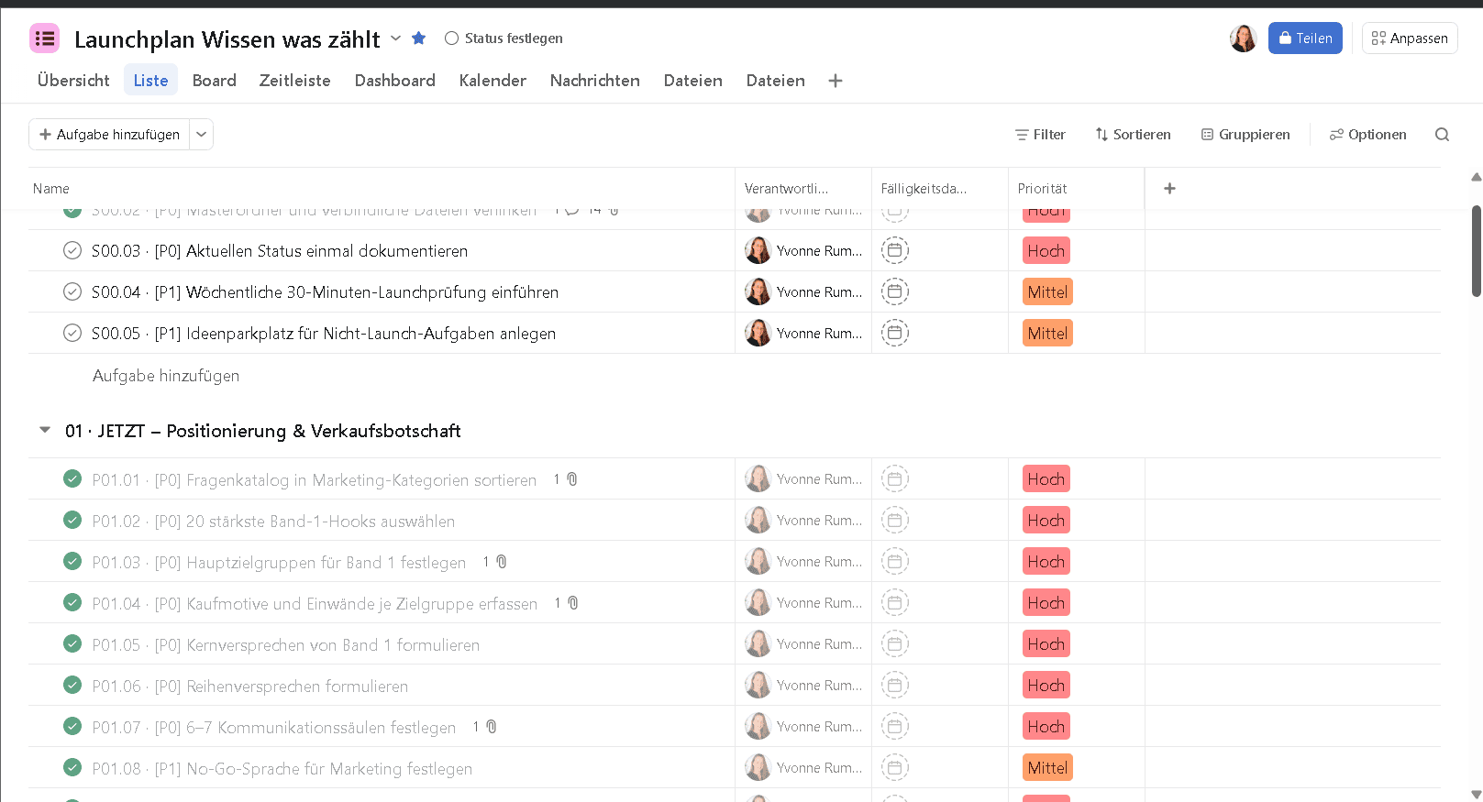The height and width of the screenshot is (802, 1483).
Task: Collapse section 01 JETZT Positionierung
Action: [44, 430]
